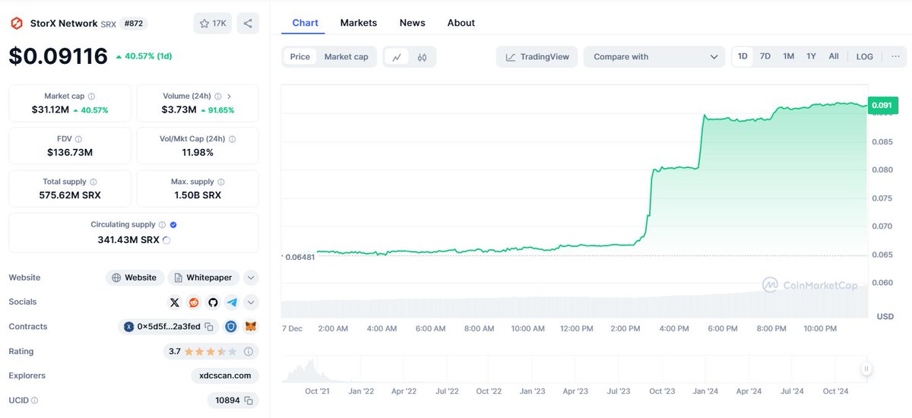Screen dimensions: 912x418
Task: Click the #872 rank badge
Action: (133, 24)
